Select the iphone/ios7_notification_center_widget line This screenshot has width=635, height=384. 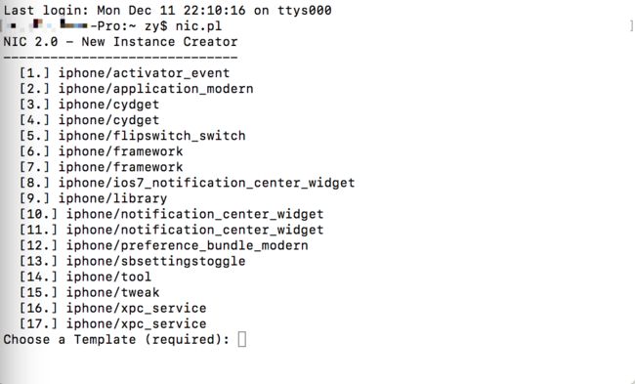188,183
